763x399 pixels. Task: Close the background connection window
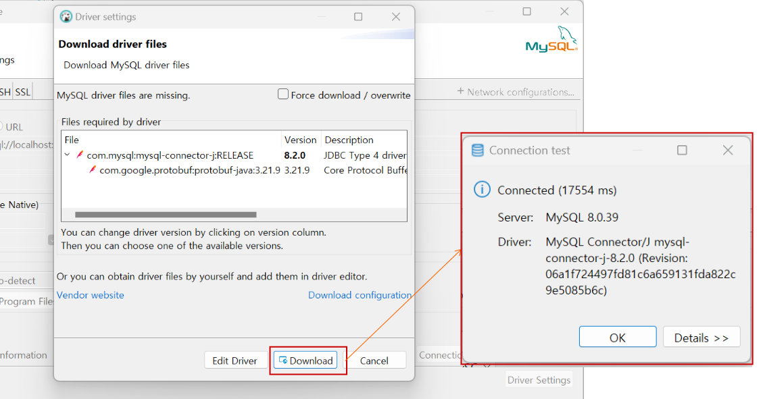pos(564,11)
